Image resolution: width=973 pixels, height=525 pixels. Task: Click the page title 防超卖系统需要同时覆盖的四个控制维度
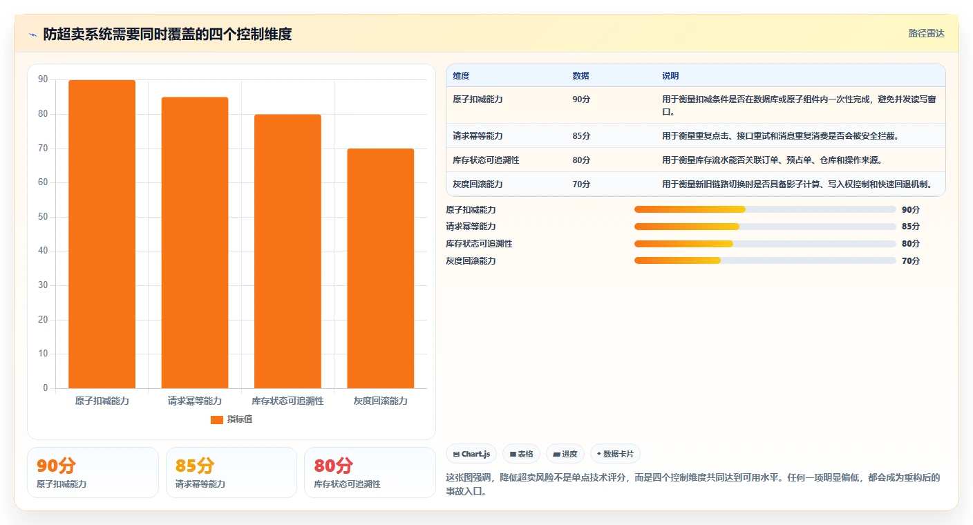point(167,34)
